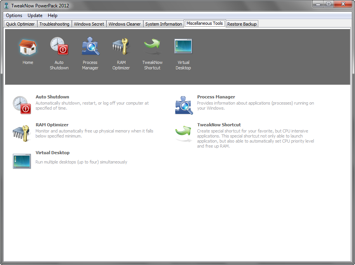Click the Virtual Desktop heading link
This screenshot has width=355, height=265.
point(52,153)
